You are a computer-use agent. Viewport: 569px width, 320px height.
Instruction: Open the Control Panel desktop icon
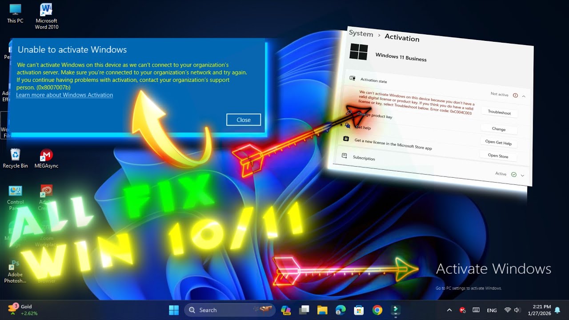pos(15,198)
